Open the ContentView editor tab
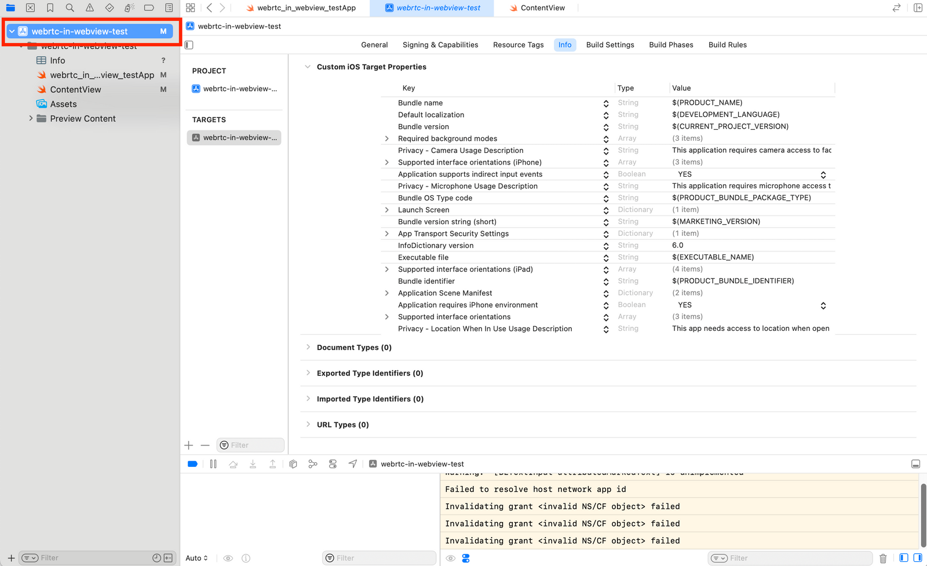Image resolution: width=927 pixels, height=566 pixels. [542, 8]
